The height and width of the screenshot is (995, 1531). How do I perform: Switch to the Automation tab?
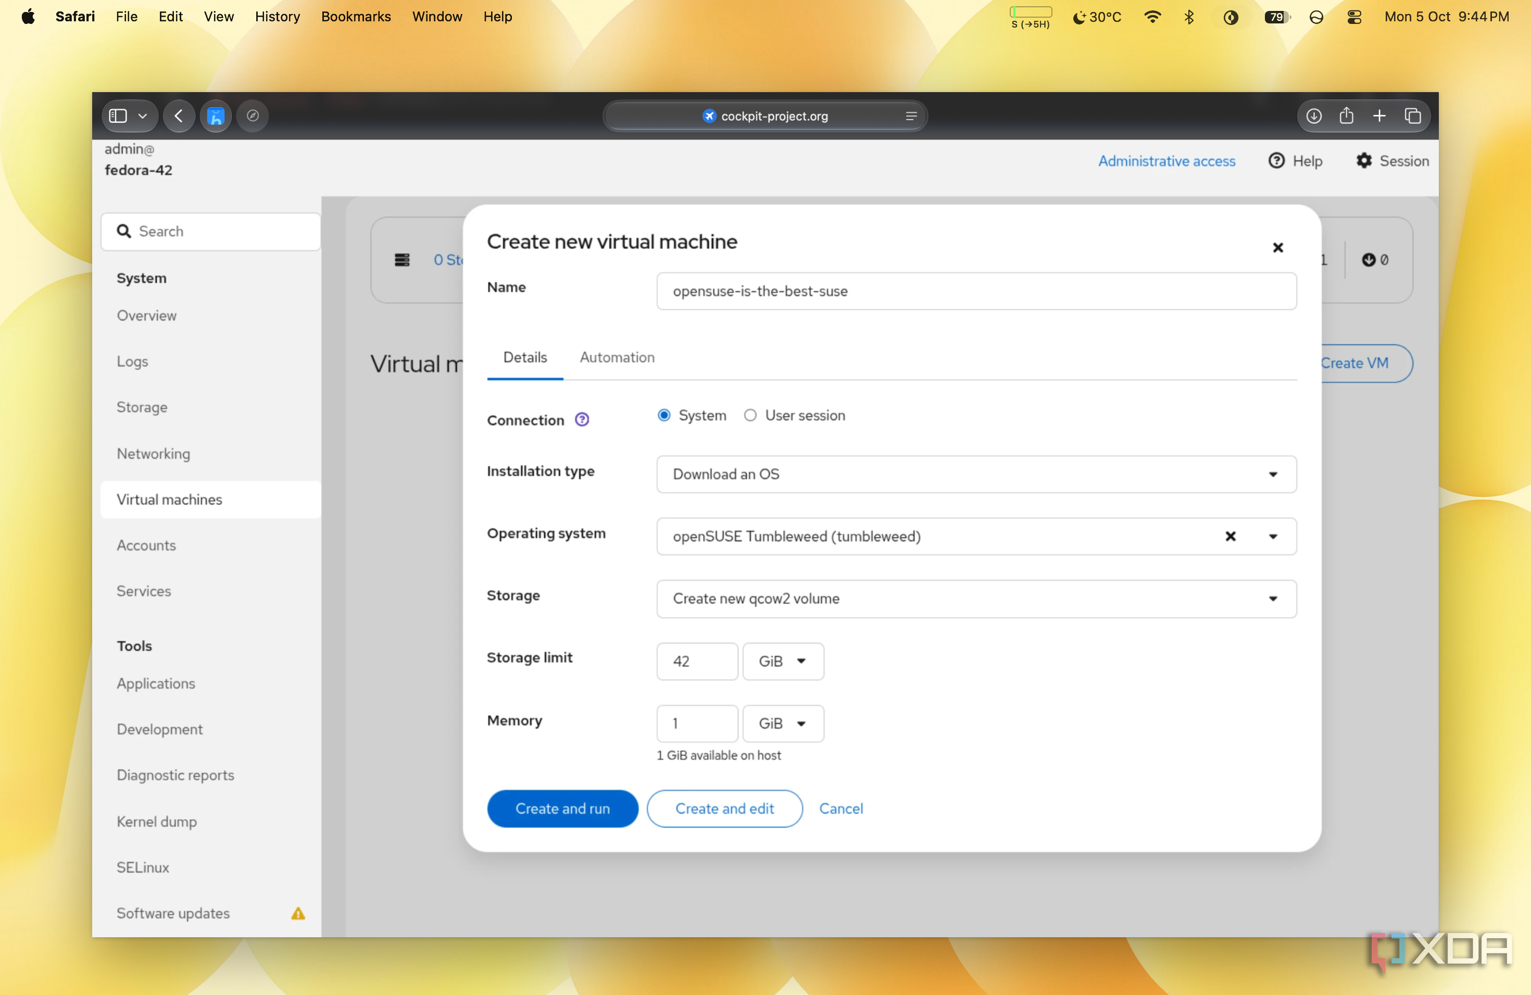click(x=617, y=358)
